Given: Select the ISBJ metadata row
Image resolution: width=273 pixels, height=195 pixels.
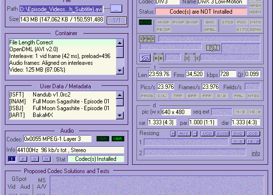Looking at the screenshot, I should click(62, 108).
